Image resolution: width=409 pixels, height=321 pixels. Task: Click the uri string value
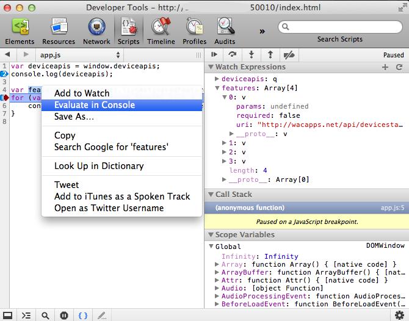pyautogui.click(x=330, y=124)
